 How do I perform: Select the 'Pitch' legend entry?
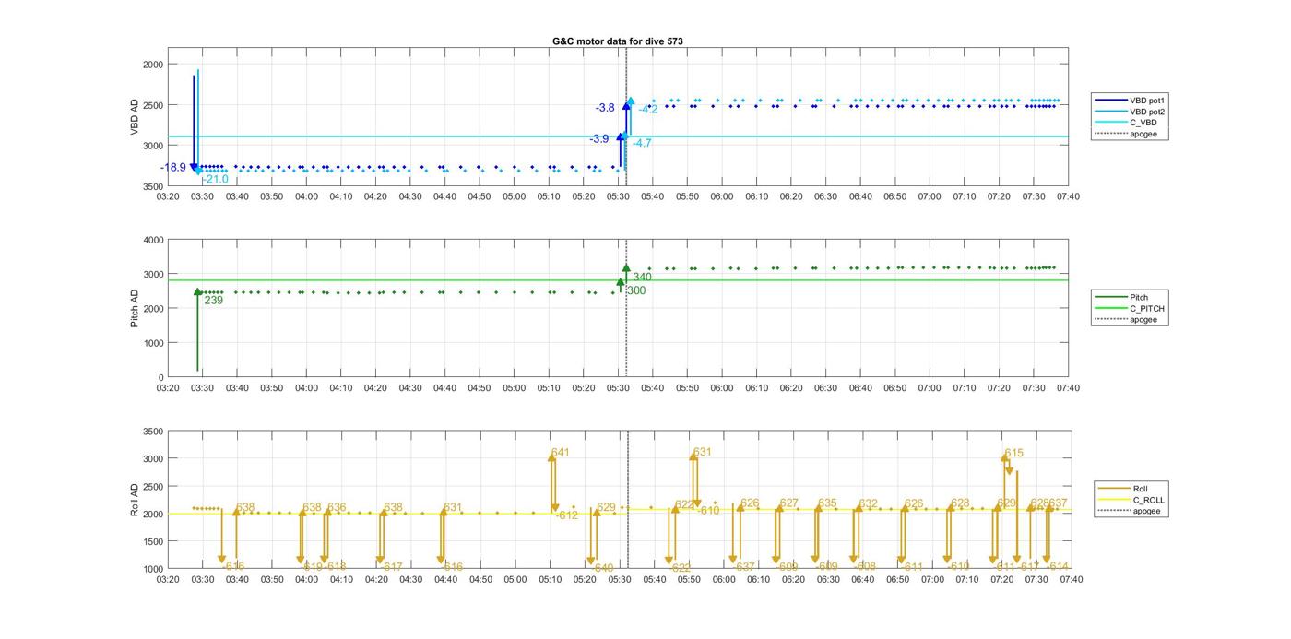1141,297
